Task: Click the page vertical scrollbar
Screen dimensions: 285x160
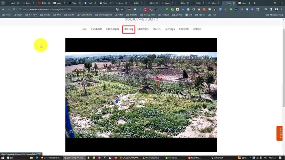Action: pos(284,68)
